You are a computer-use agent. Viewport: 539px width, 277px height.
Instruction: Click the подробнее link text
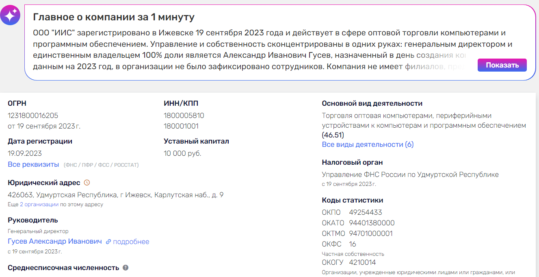coord(131,242)
